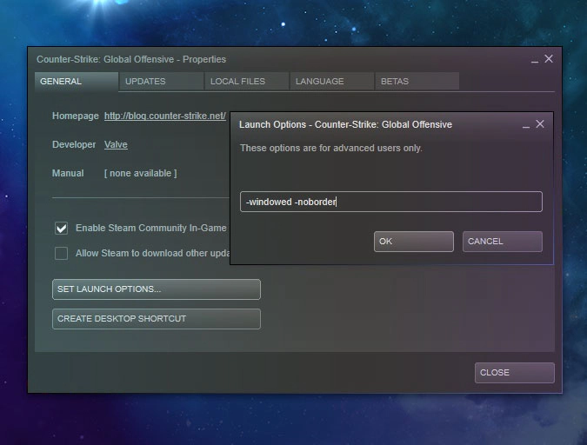Click the 'Homepage' label
Viewport: 587px width, 445px height.
pyautogui.click(x=76, y=116)
